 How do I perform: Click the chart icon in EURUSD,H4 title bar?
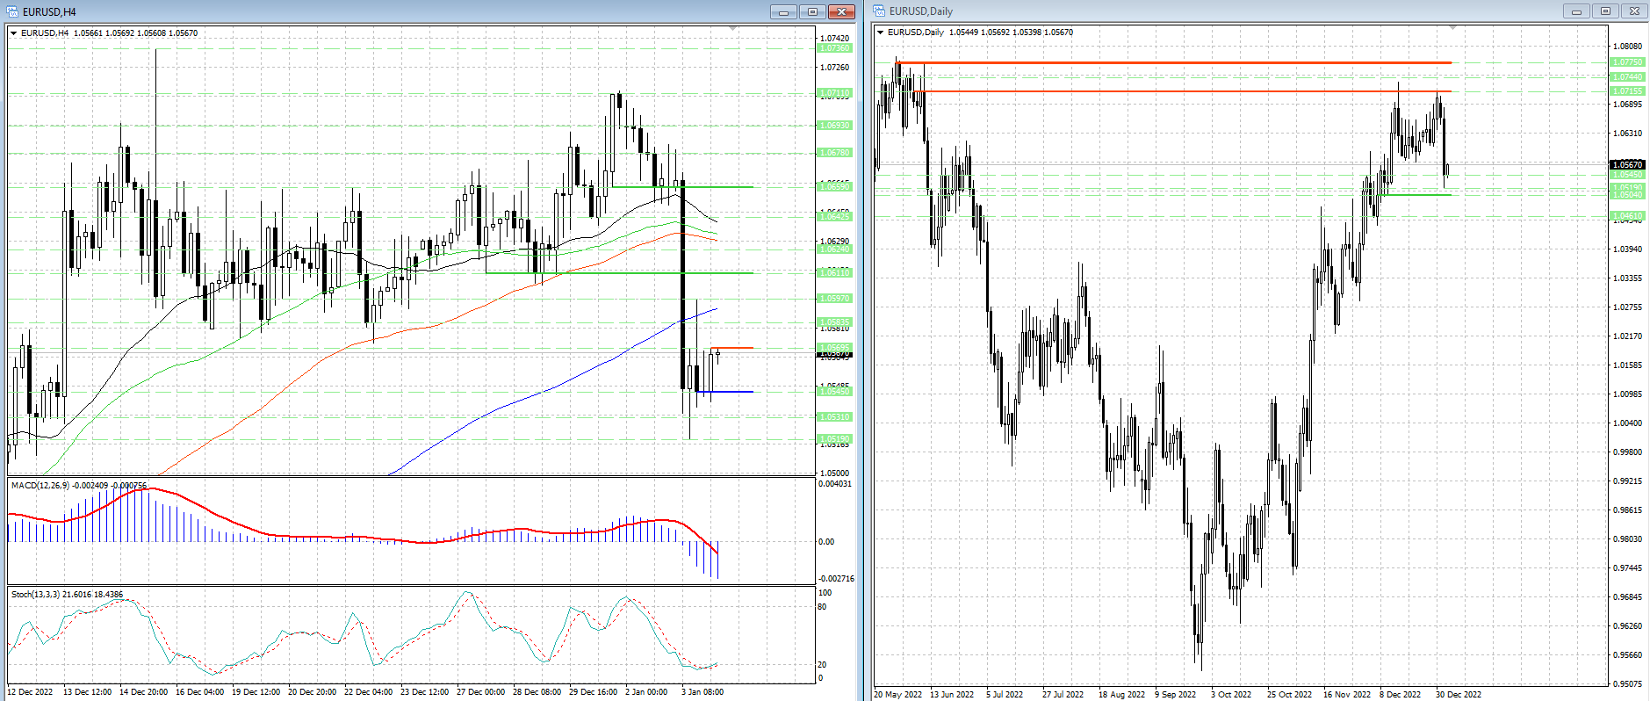coord(13,11)
